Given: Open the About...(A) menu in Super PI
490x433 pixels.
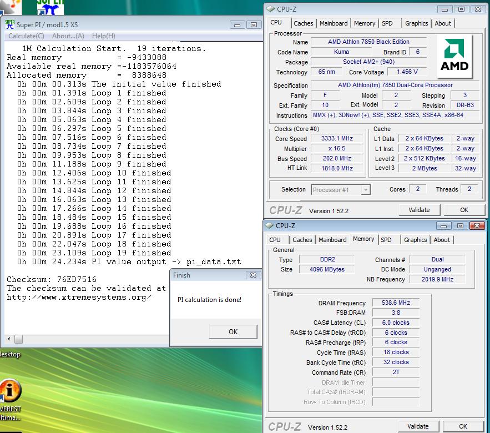Looking at the screenshot, I should point(68,36).
